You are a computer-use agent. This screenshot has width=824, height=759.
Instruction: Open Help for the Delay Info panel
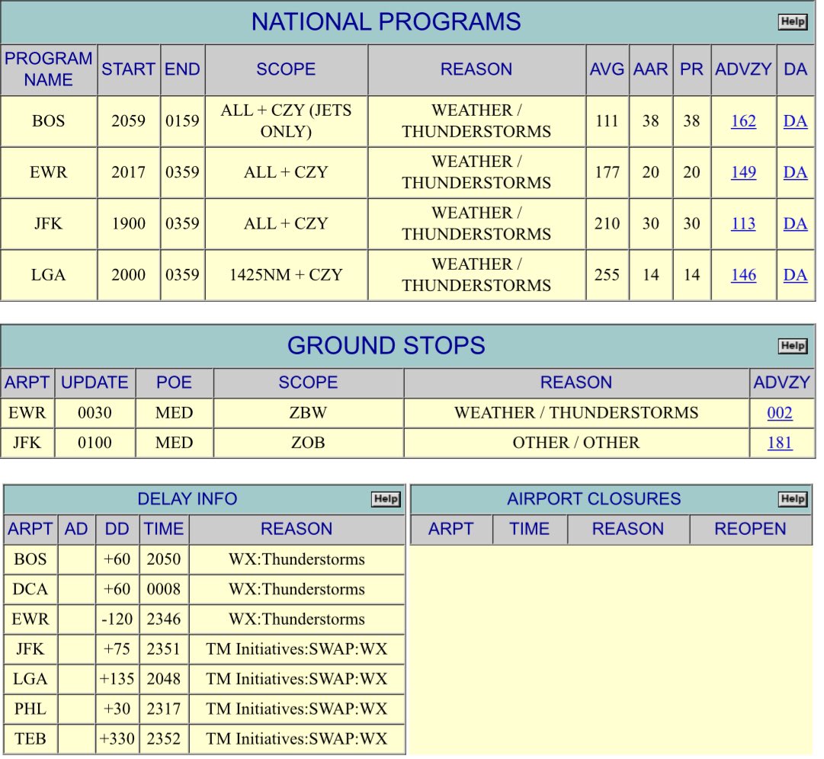click(386, 499)
